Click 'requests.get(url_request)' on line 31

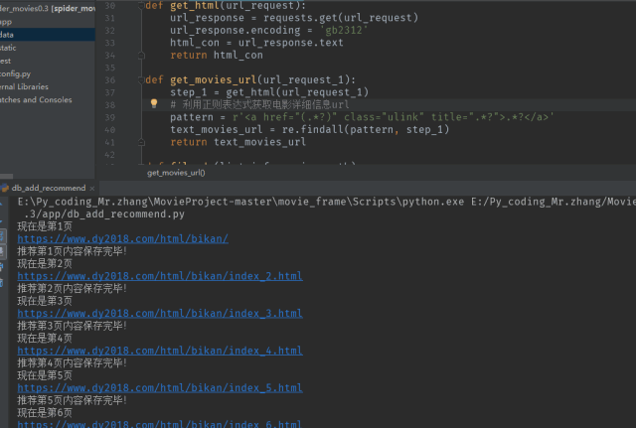[341, 18]
